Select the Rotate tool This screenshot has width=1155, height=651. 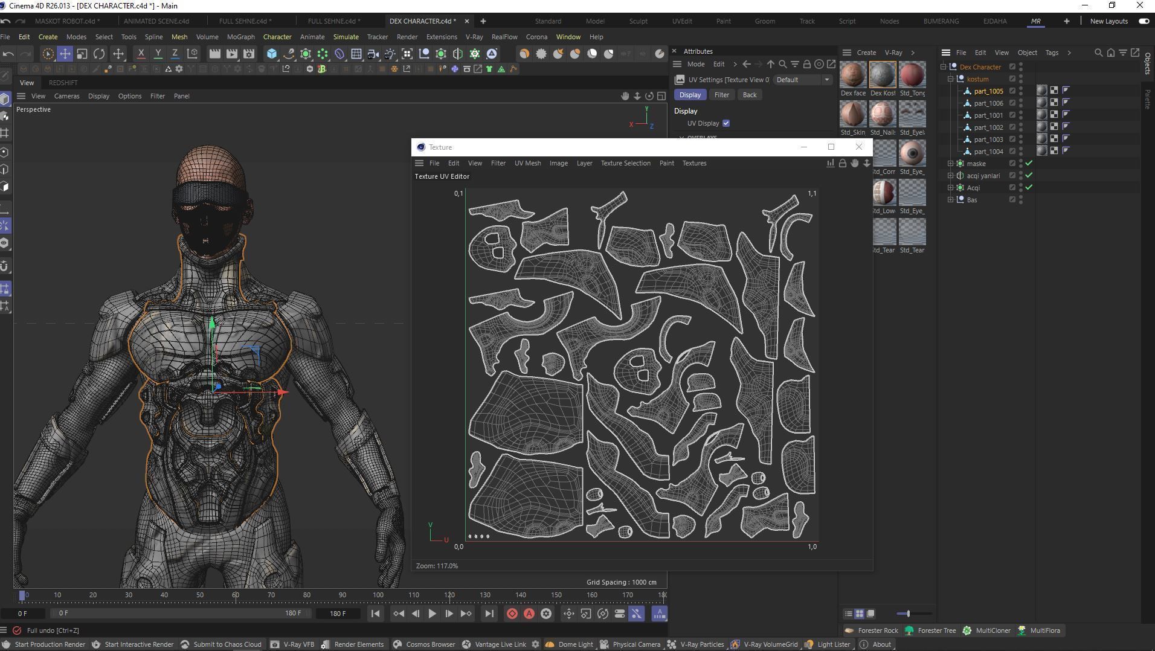(x=98, y=54)
